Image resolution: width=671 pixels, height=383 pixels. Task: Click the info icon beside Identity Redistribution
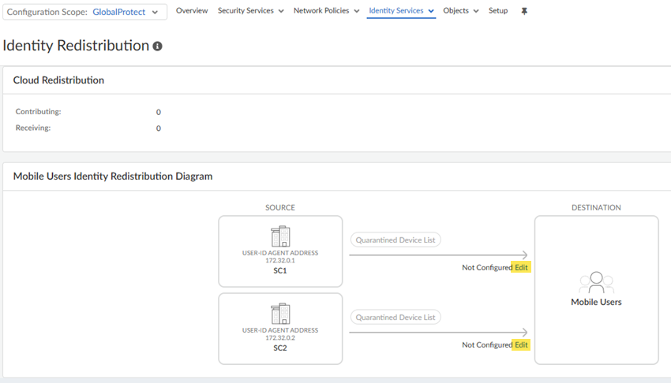158,46
